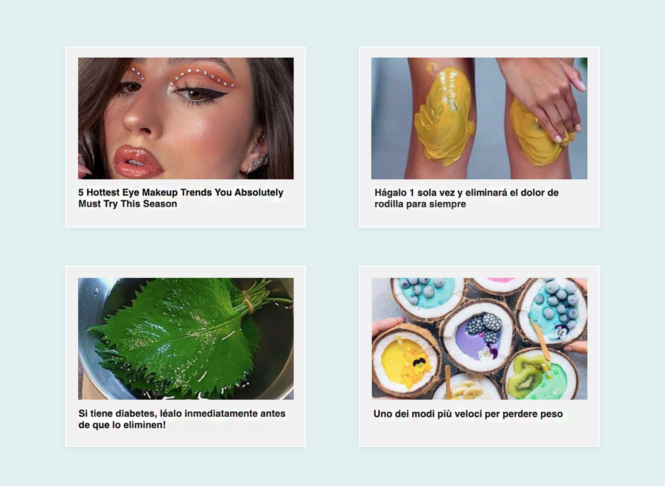665x486 pixels.
Task: Click the words "Must Try This Season"
Action: [128, 204]
